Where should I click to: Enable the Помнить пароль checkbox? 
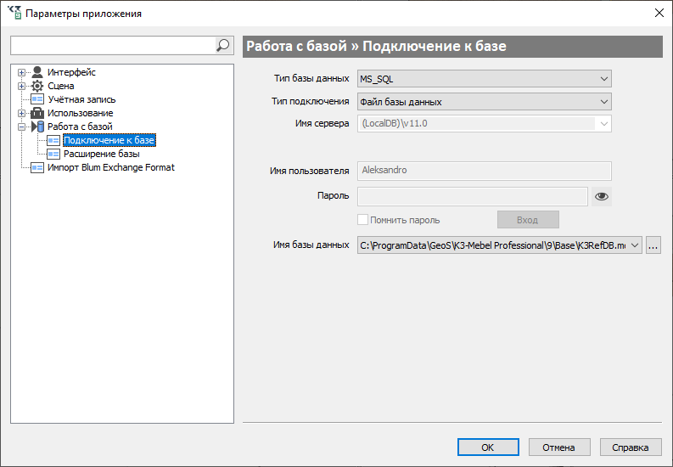pos(362,220)
